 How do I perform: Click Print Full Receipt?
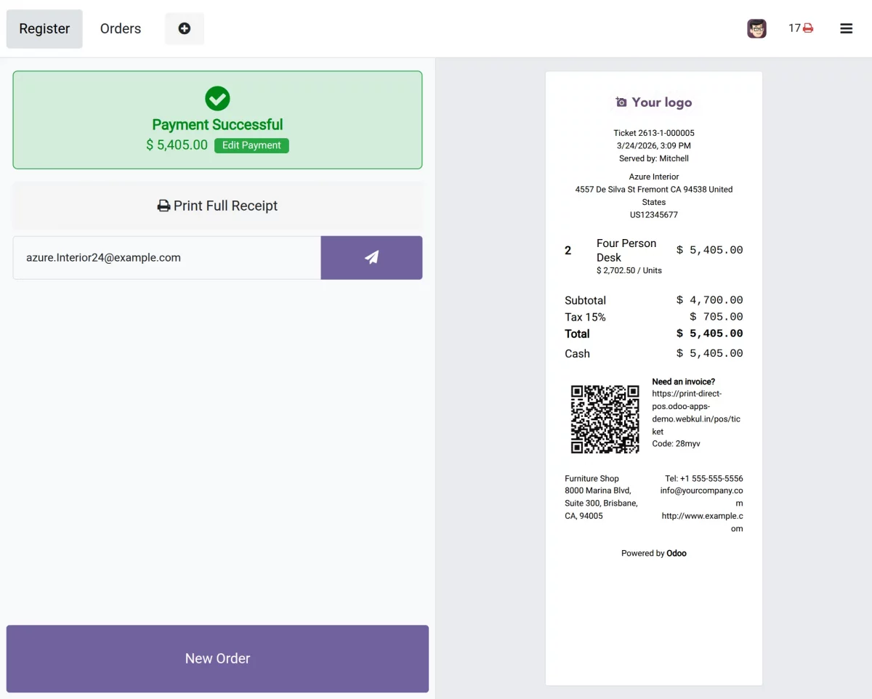click(x=217, y=206)
